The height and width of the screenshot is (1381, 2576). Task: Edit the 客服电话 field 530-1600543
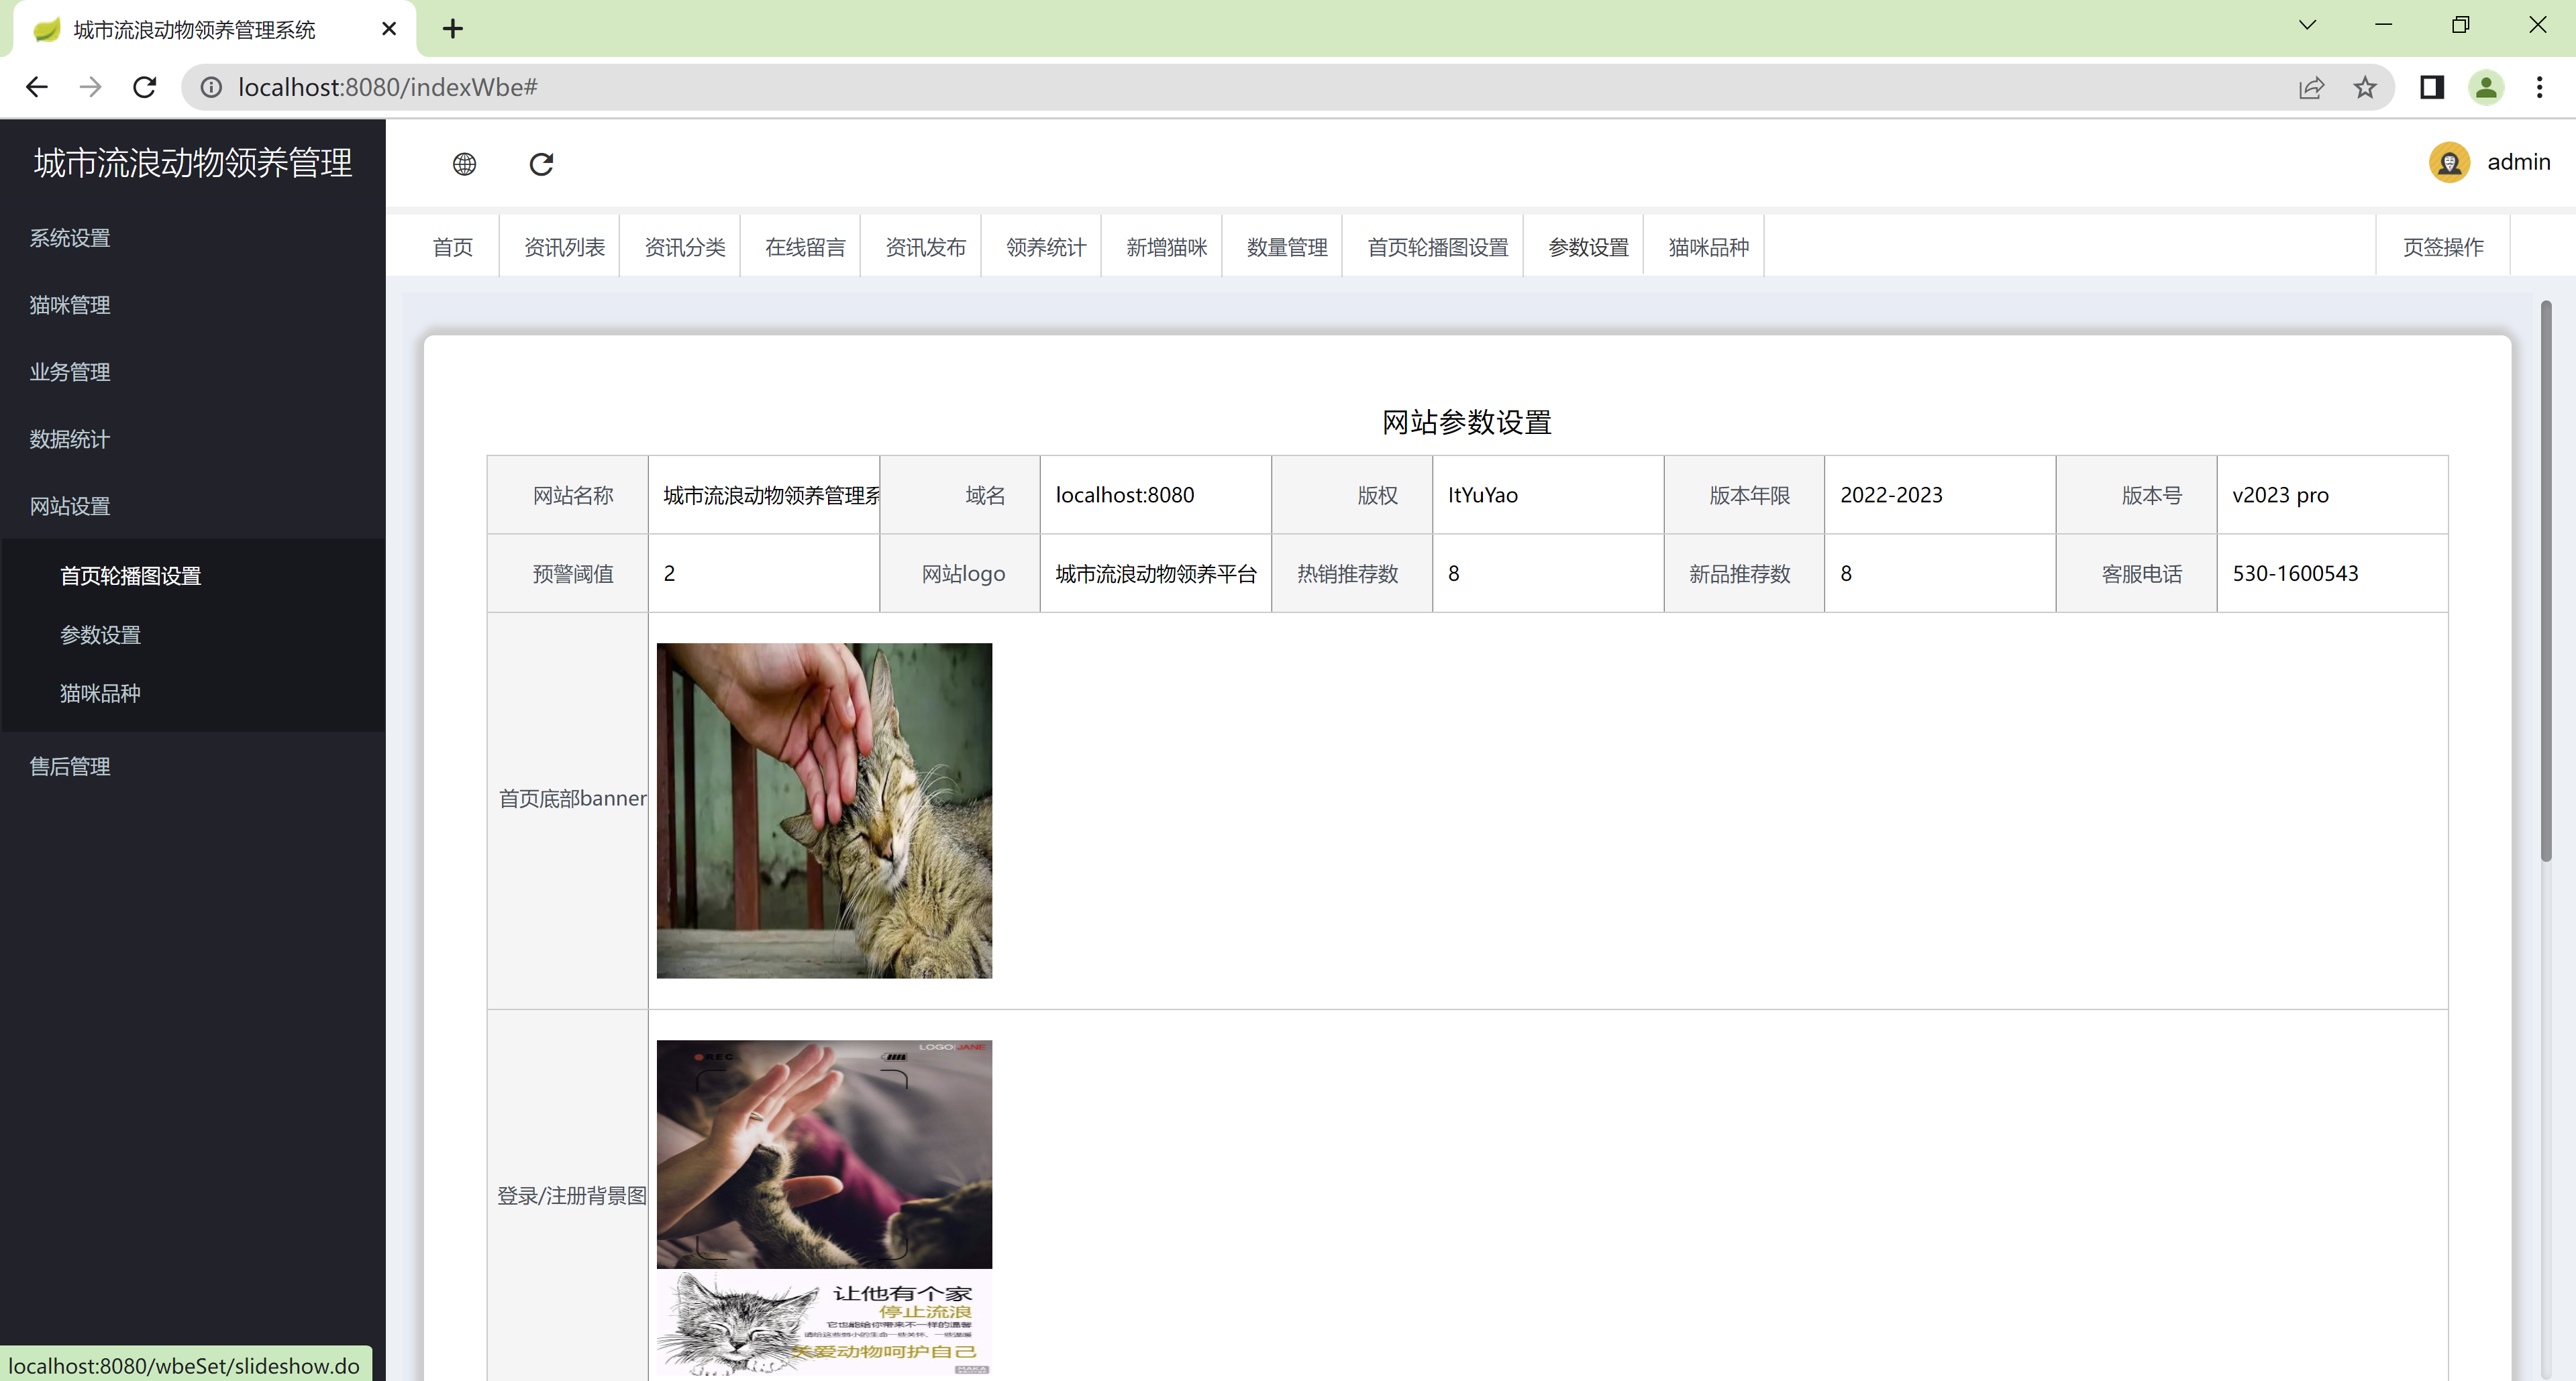click(x=2332, y=573)
